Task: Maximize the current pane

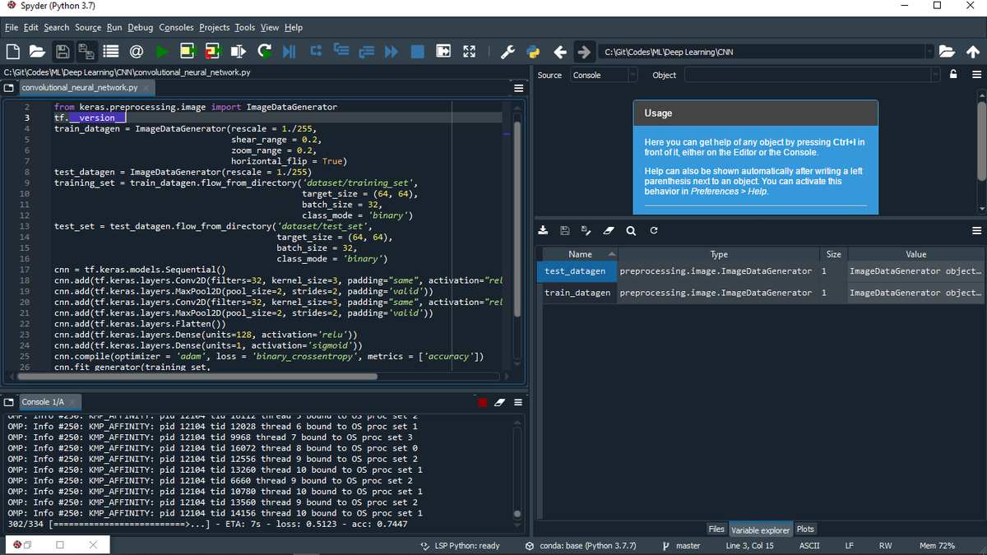Action: 443,51
